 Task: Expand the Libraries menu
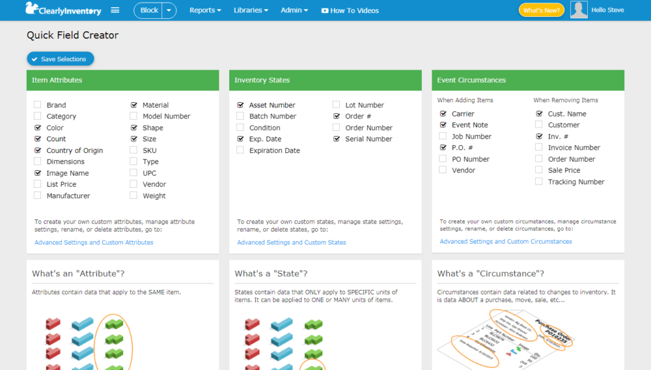tap(251, 10)
